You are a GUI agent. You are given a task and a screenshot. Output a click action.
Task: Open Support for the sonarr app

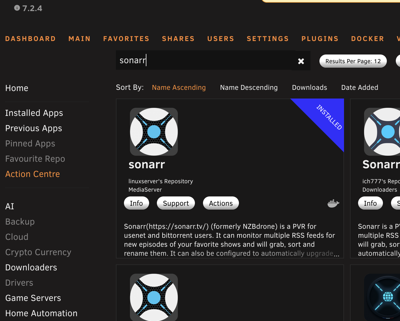176,203
